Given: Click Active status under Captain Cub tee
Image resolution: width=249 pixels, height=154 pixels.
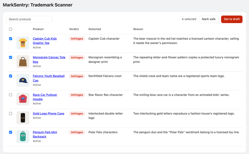Looking at the screenshot, I should click(37, 47).
